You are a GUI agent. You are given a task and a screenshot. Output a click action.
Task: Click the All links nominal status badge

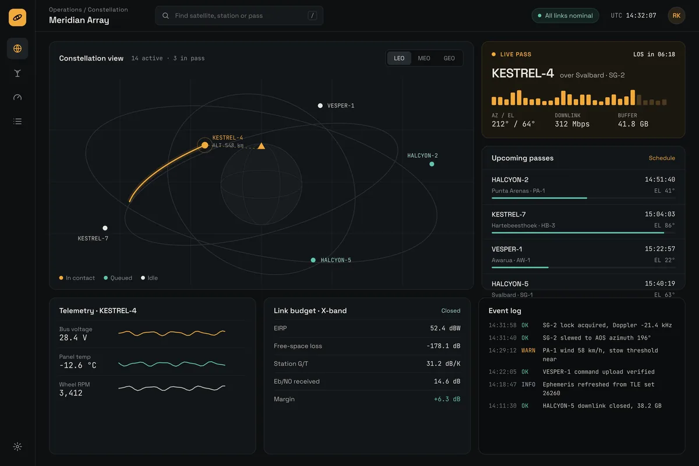point(565,16)
